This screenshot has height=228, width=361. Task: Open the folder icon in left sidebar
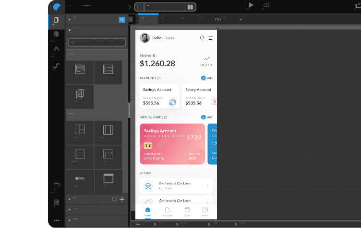point(56,185)
